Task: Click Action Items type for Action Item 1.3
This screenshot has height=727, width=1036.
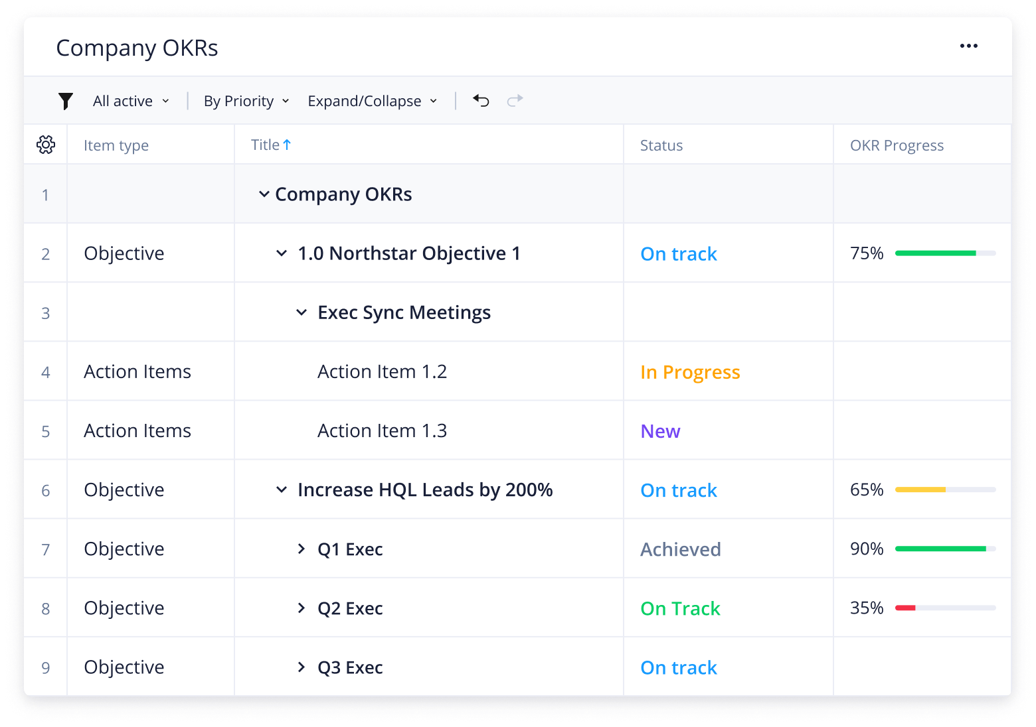Action: [137, 430]
